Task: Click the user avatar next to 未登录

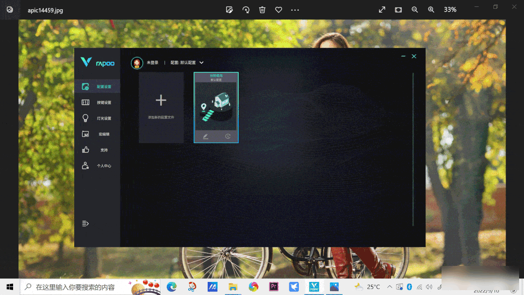Action: tap(137, 63)
